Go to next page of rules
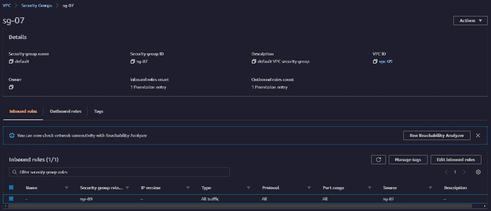This screenshot has width=491, height=211. (x=464, y=172)
